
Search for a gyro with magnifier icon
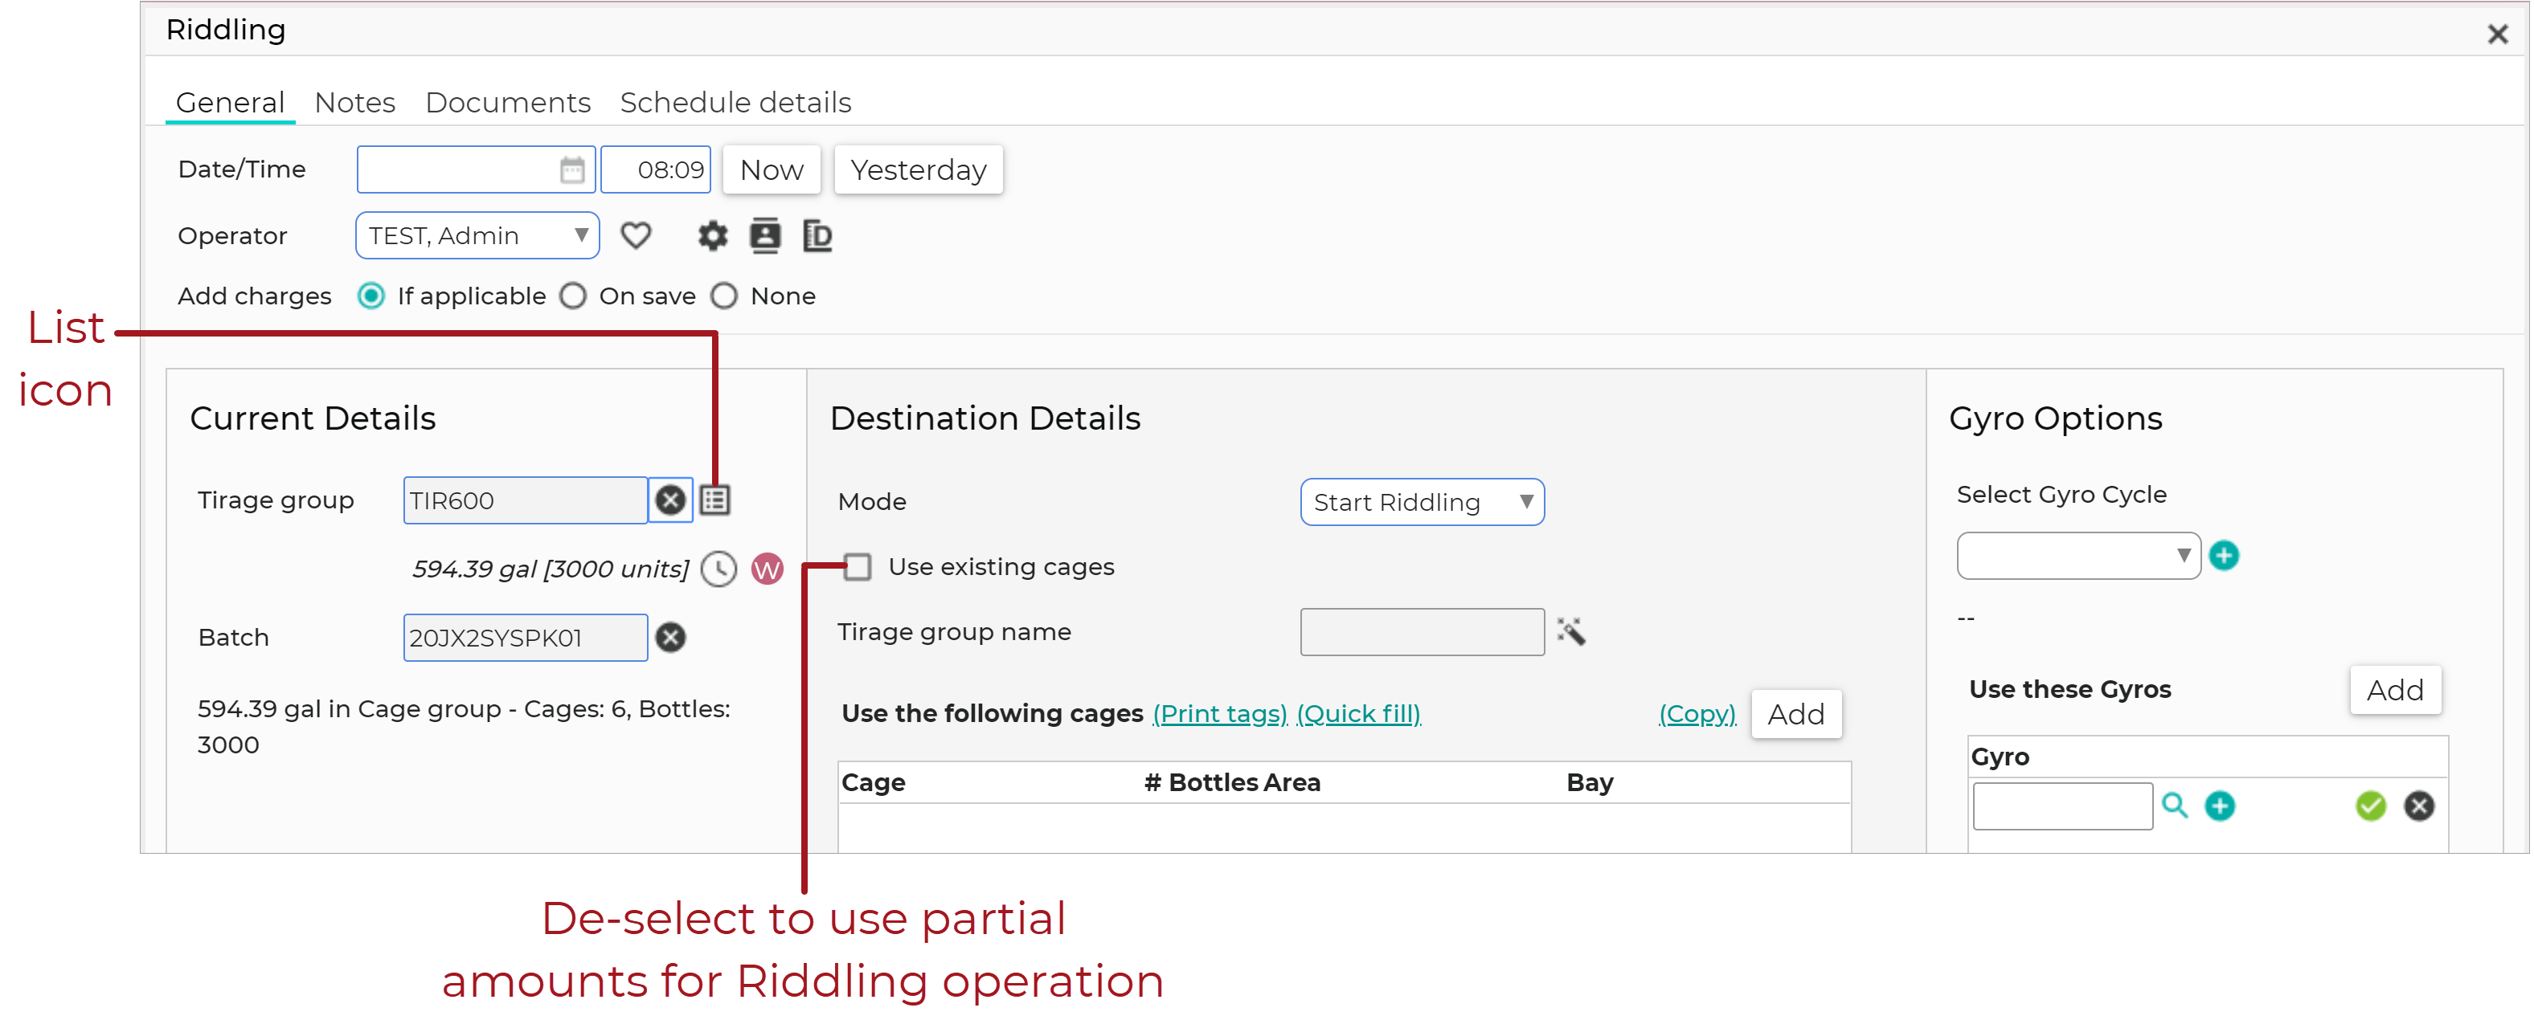point(2174,806)
